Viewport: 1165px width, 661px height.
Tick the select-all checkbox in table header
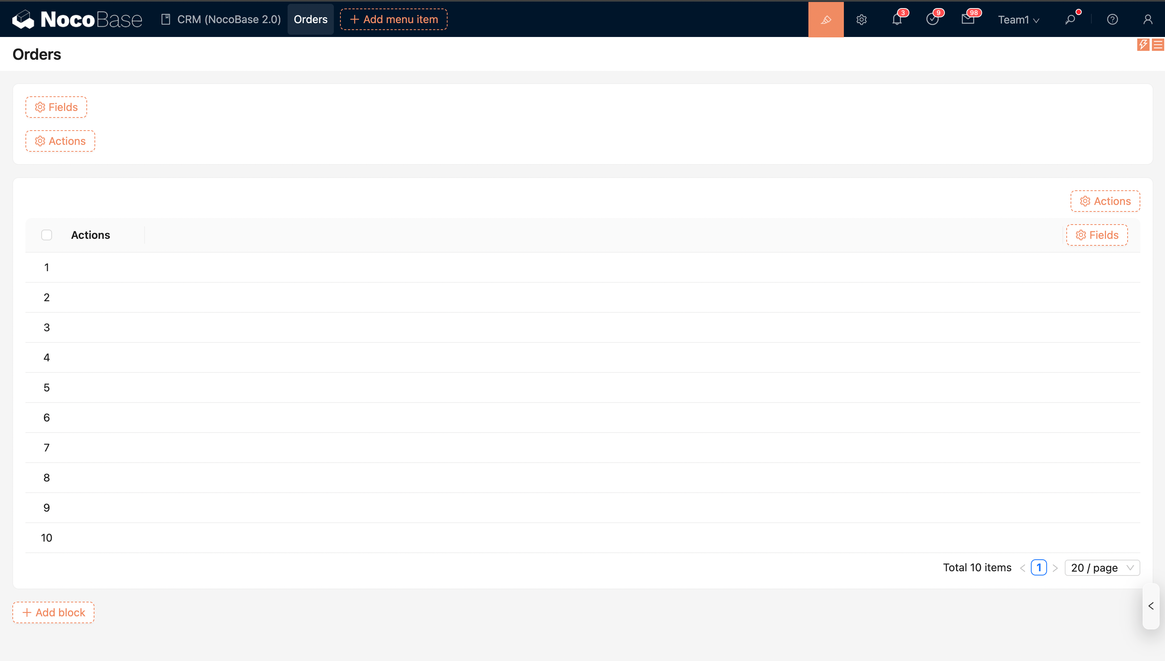tap(46, 235)
